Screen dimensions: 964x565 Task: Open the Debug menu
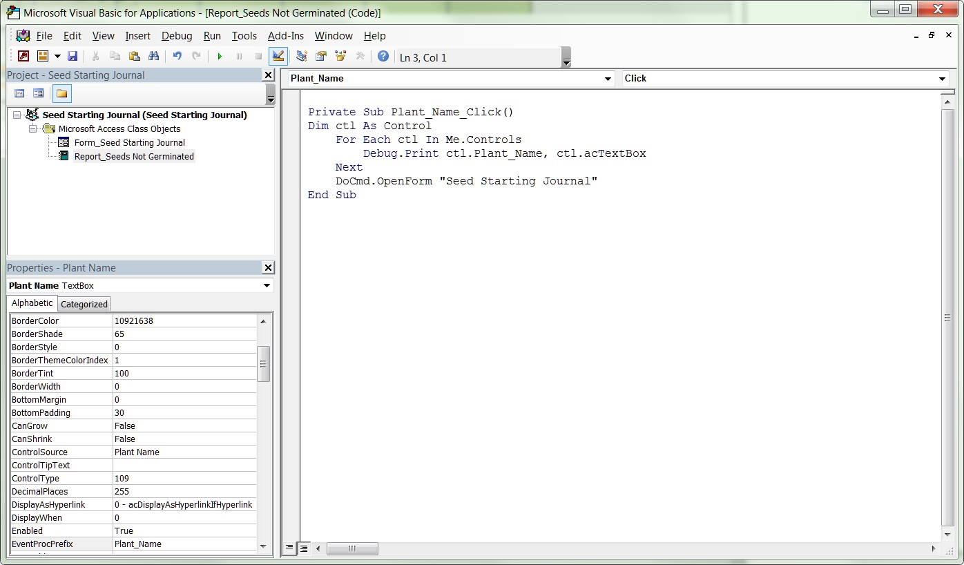(177, 36)
